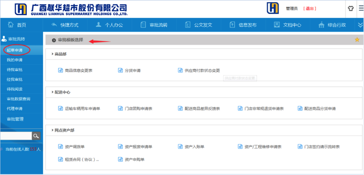Click the sidebar search input field
Viewport: 364px width, 175px height.
click(x=16, y=136)
